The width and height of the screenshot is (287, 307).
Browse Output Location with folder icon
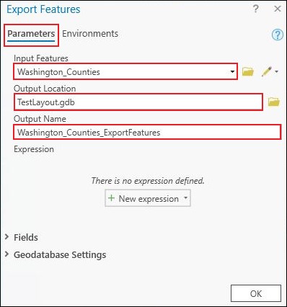point(274,102)
